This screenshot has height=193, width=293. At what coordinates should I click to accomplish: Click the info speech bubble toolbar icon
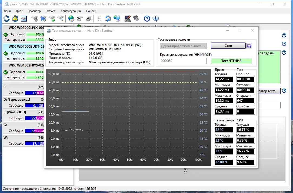[x=156, y=19]
